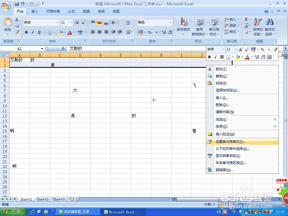Save the workbook via quick access toolbar
The image size is (288, 216).
point(16,3)
